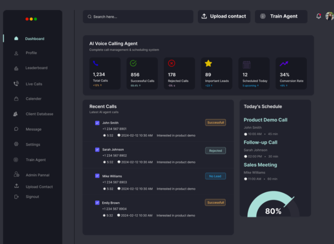
Task: Open the Product Demo Call schedule entry
Action: pos(265,120)
